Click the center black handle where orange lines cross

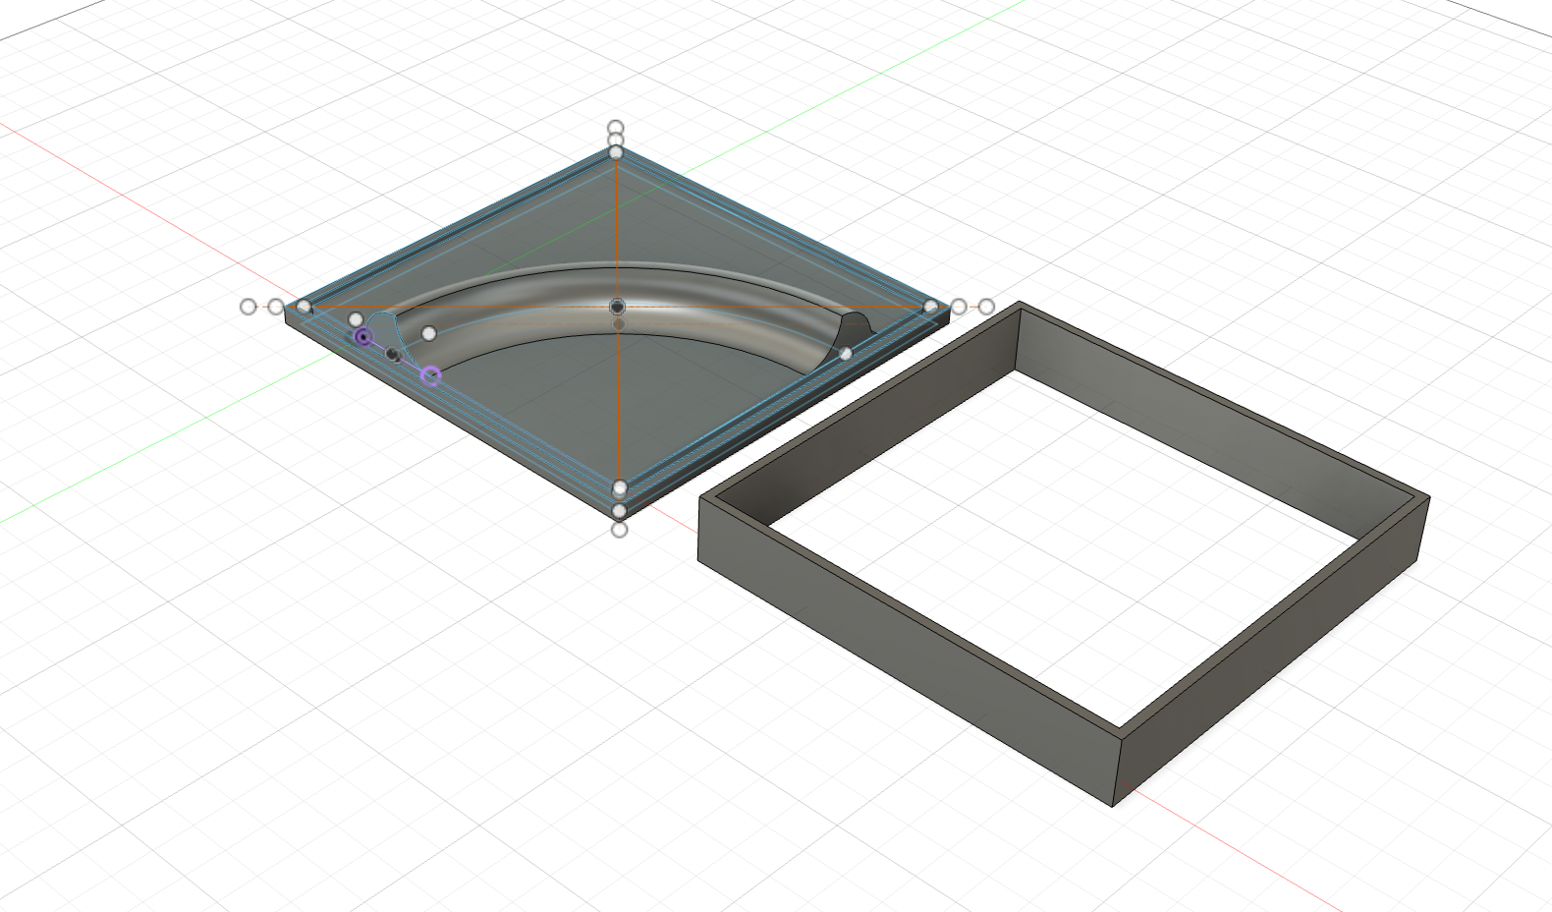[x=617, y=307]
